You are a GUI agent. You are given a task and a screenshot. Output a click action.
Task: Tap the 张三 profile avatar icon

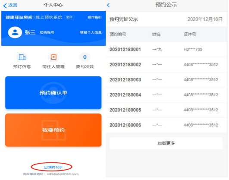click(x=15, y=32)
